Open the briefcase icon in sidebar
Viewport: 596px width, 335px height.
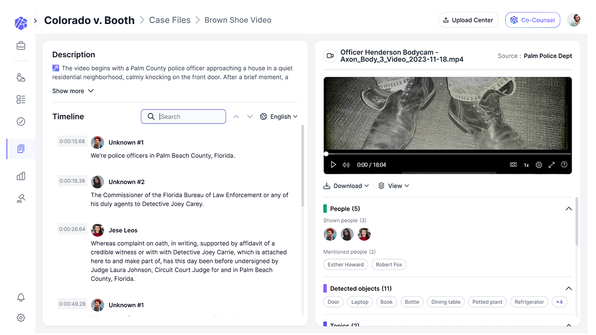tap(21, 46)
